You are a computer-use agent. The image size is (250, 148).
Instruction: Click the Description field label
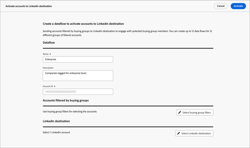pos(48,68)
